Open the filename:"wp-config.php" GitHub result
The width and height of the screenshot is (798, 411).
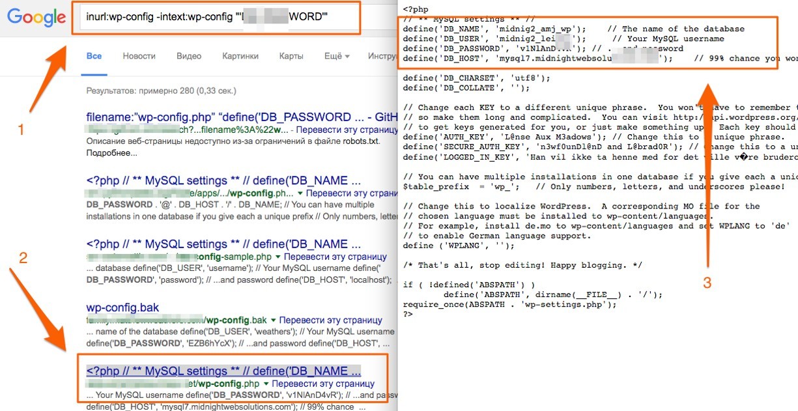point(242,117)
